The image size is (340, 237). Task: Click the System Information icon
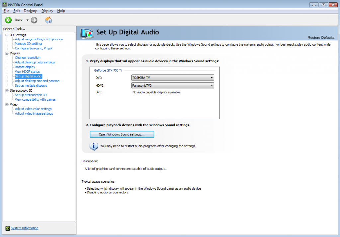tap(8, 228)
